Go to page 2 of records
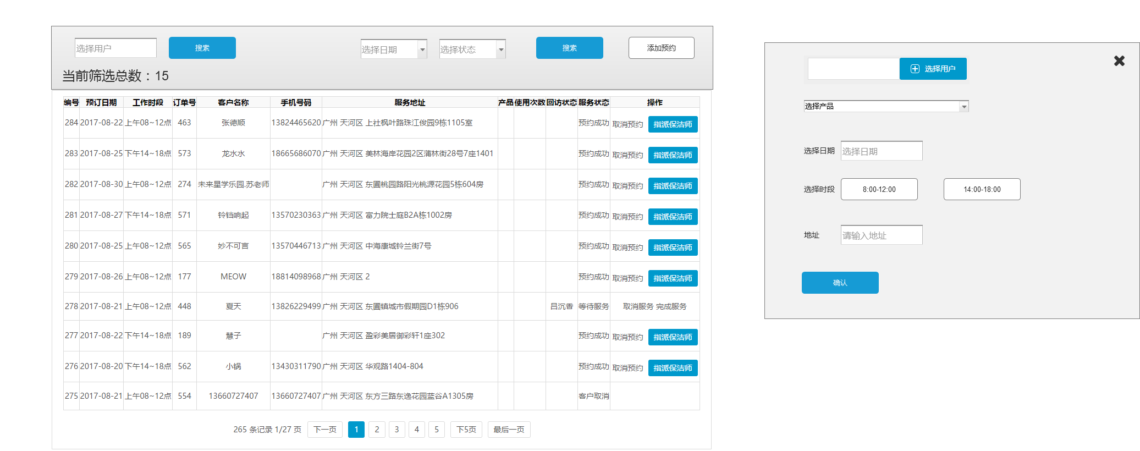Image resolution: width=1140 pixels, height=451 pixels. coord(377,430)
